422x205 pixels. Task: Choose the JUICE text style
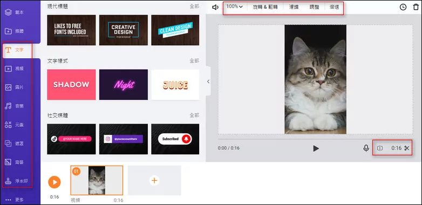point(175,85)
